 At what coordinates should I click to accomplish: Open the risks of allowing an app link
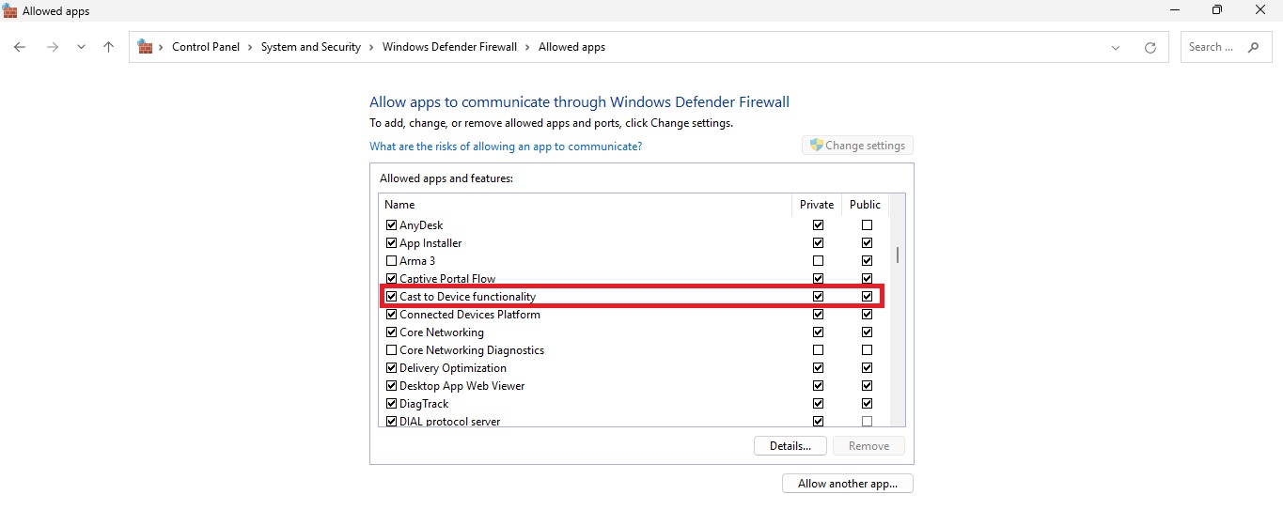[x=506, y=147]
